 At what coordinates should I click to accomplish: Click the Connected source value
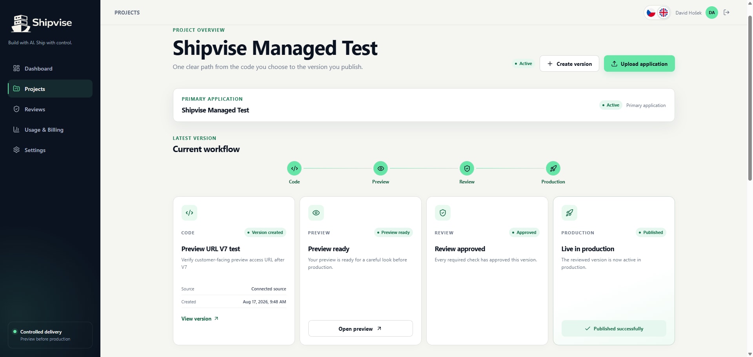tap(269, 289)
